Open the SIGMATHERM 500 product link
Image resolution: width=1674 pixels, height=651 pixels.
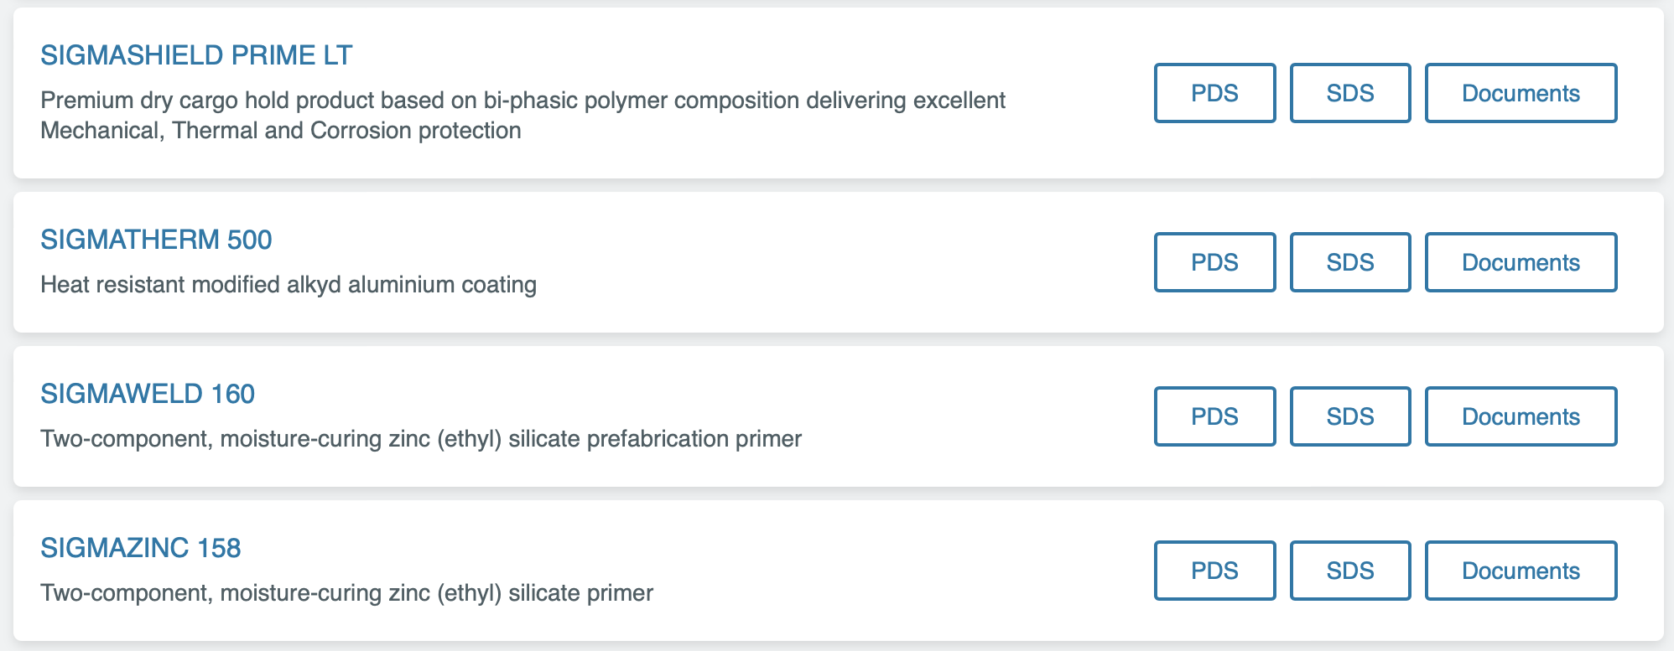pos(156,240)
